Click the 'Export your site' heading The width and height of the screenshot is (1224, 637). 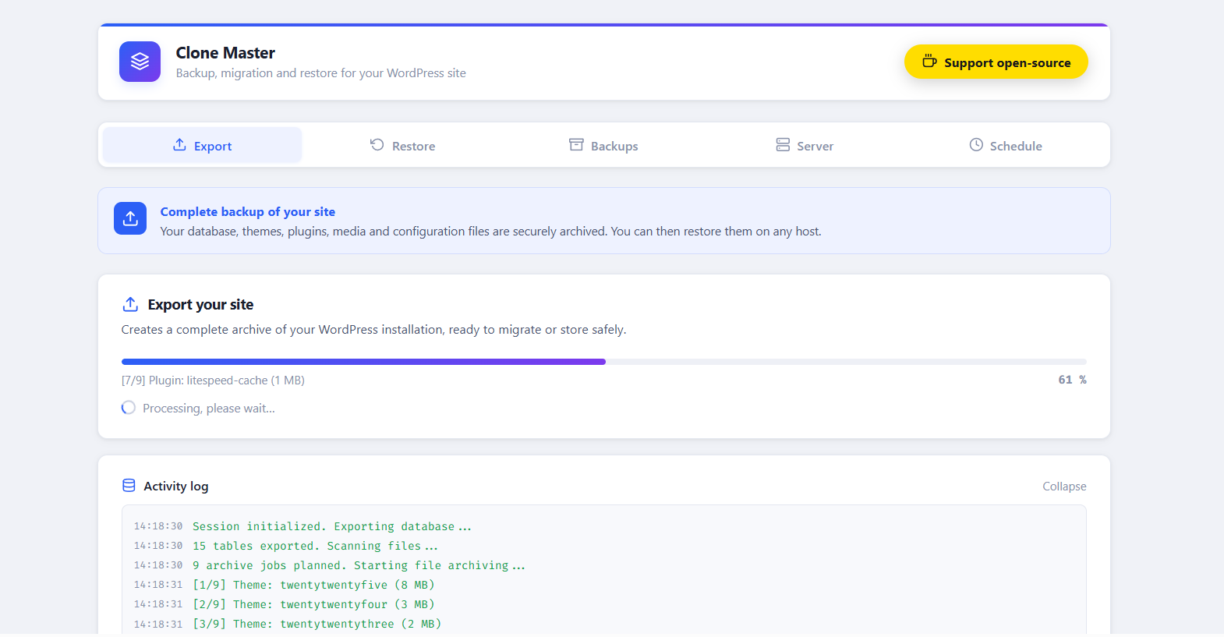point(200,305)
